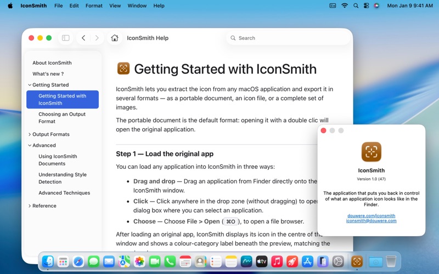Open Spotlight search in the menu bar
The image size is (439, 274).
pyautogui.click(x=356, y=5)
